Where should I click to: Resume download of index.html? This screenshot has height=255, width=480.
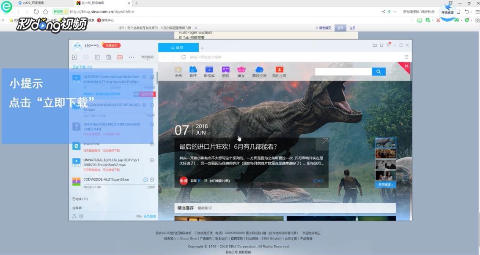coord(151,144)
